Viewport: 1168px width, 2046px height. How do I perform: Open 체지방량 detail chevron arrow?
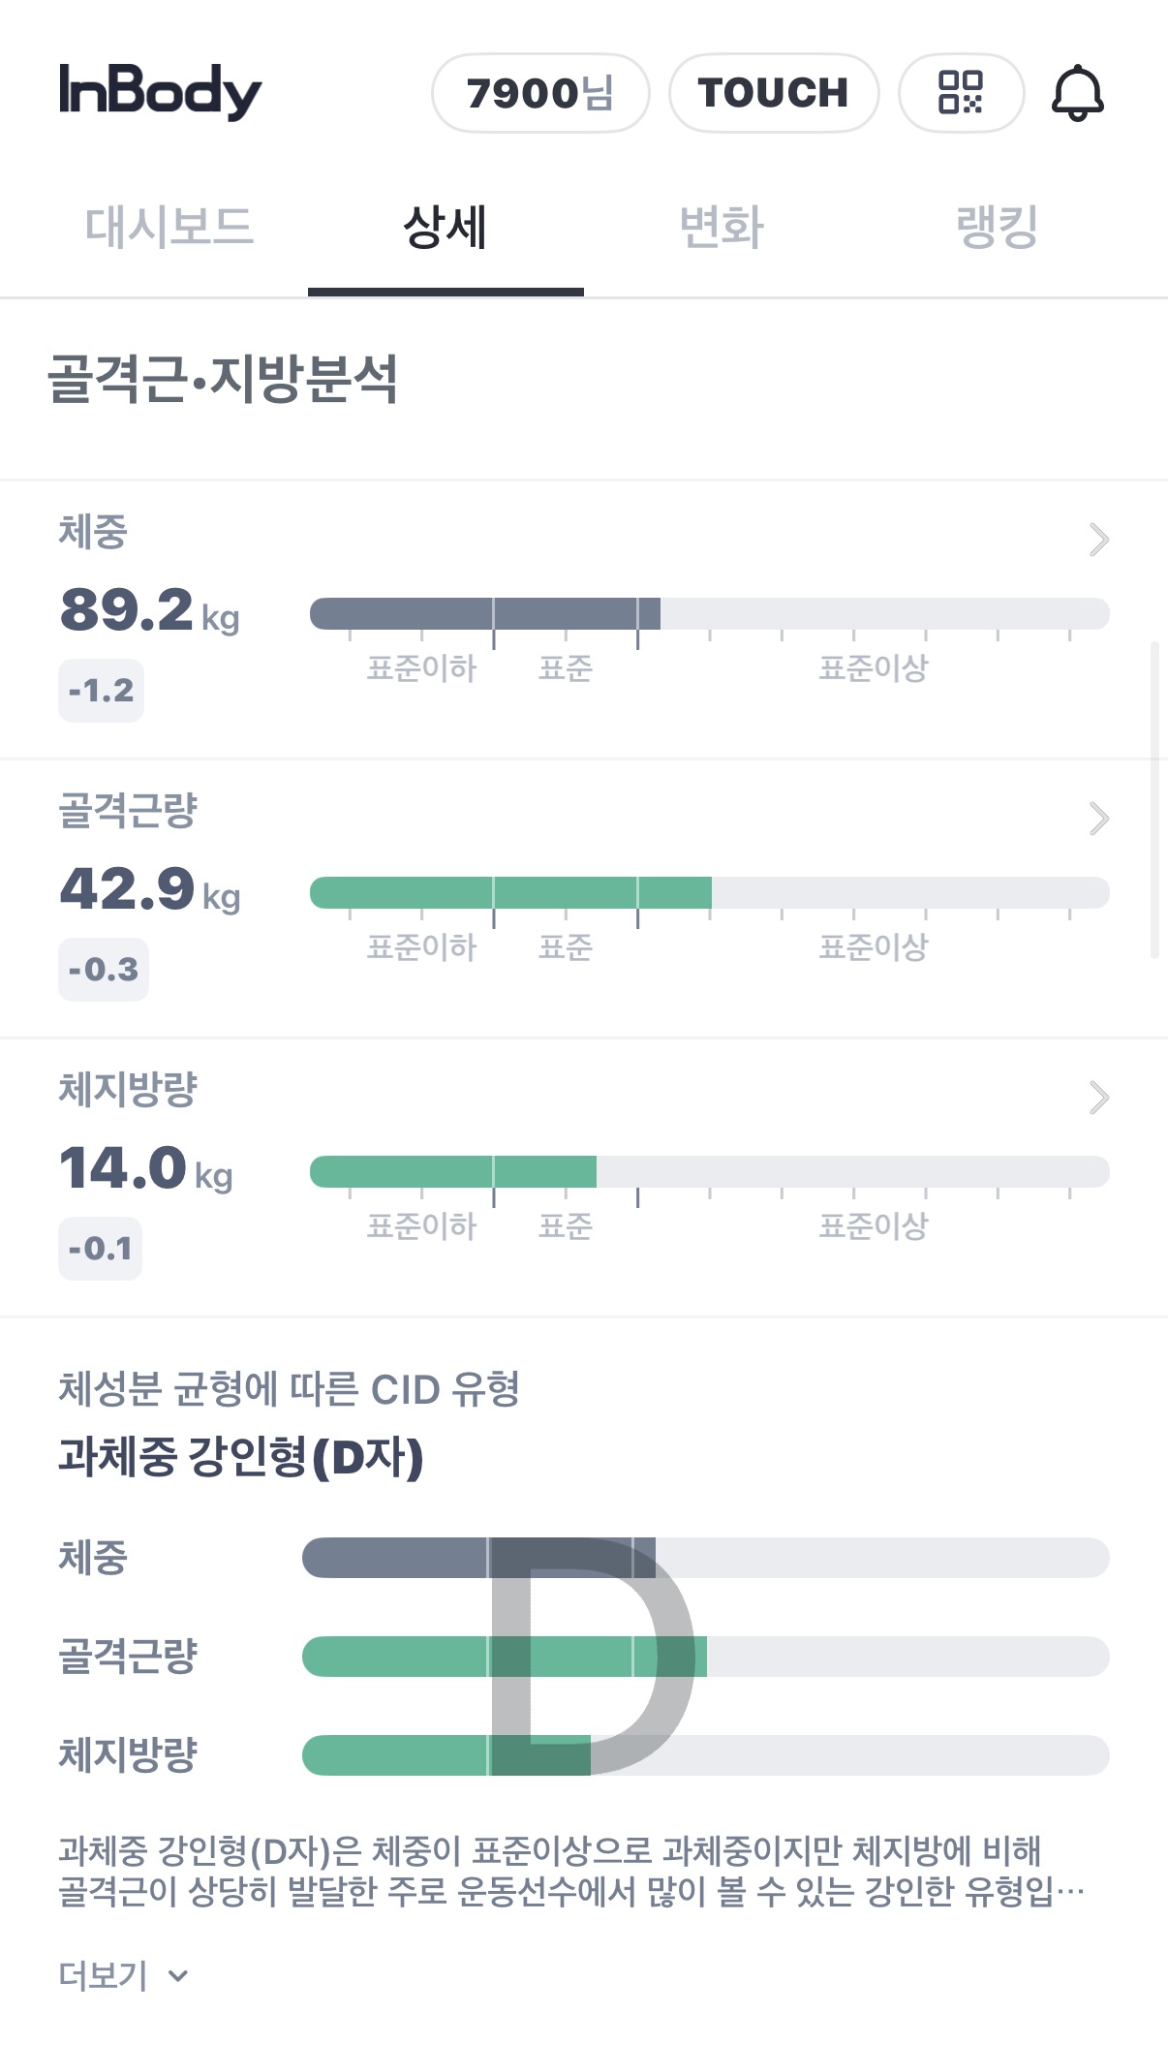pyautogui.click(x=1098, y=1098)
